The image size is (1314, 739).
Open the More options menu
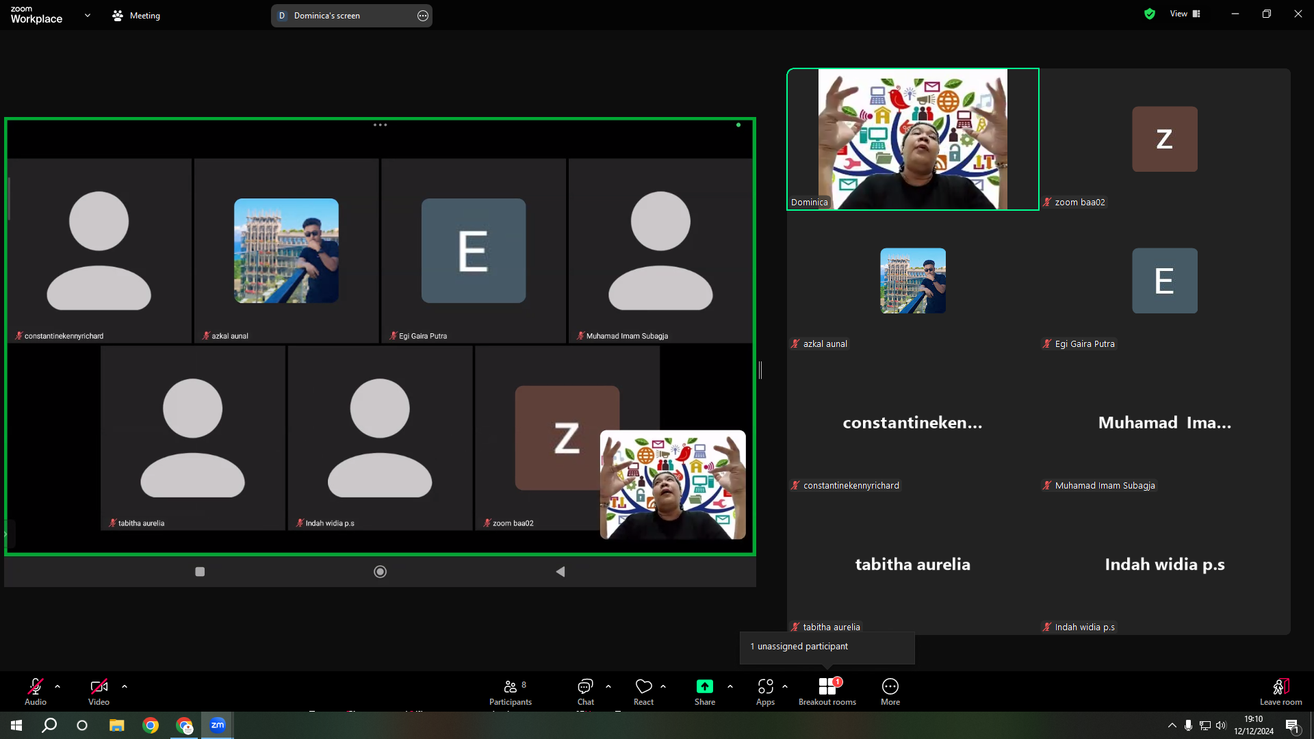[890, 691]
